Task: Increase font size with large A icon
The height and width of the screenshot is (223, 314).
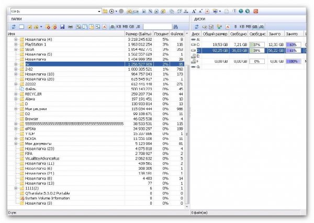Action: coord(194,12)
